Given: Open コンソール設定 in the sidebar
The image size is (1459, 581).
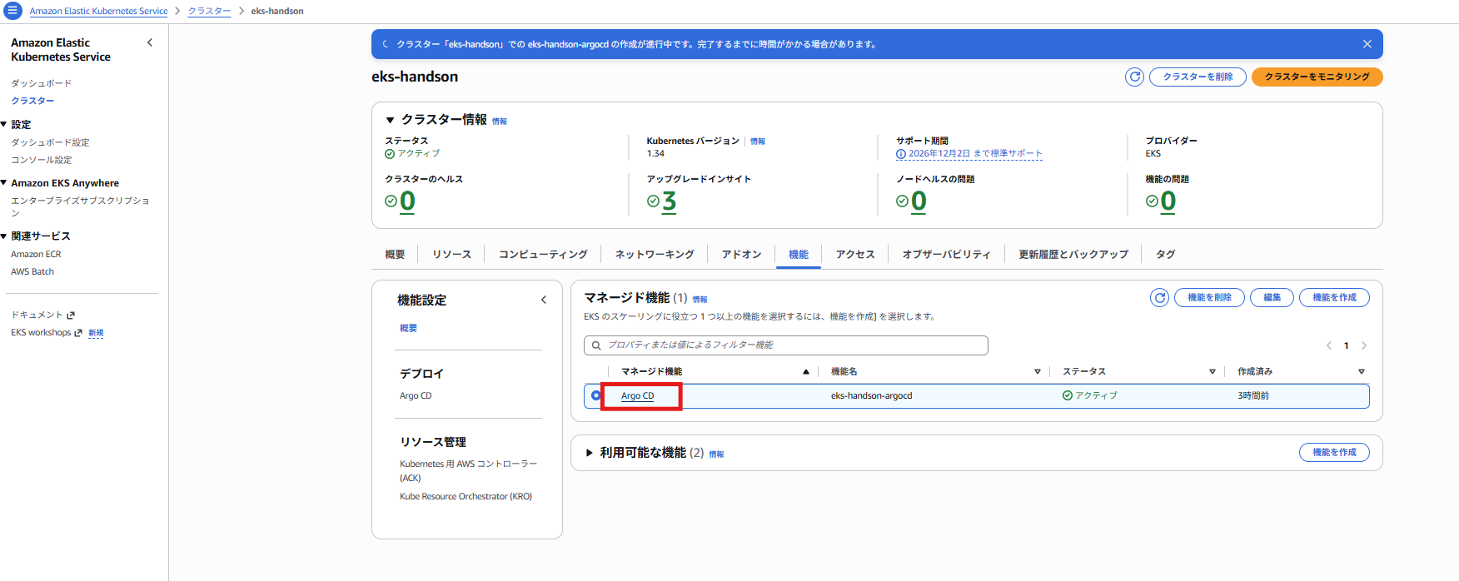Looking at the screenshot, I should click(x=41, y=160).
